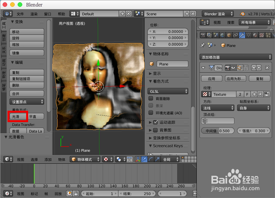The image size is (275, 198).
Task: Open the Particles sparkle tab
Action: click(x=268, y=35)
